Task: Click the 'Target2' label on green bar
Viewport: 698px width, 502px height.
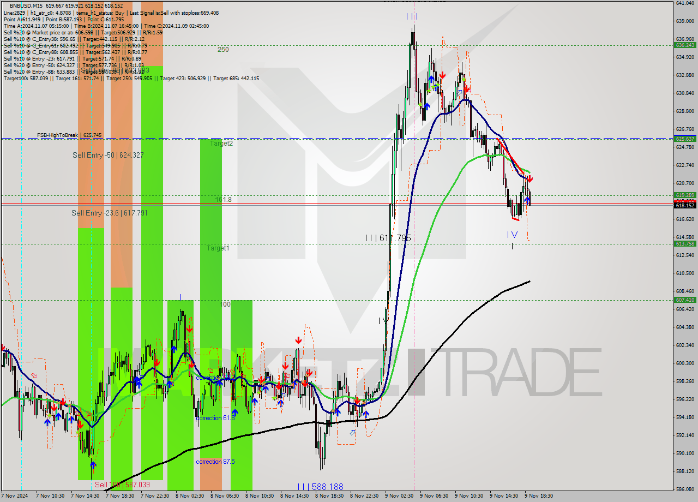Action: [221, 144]
